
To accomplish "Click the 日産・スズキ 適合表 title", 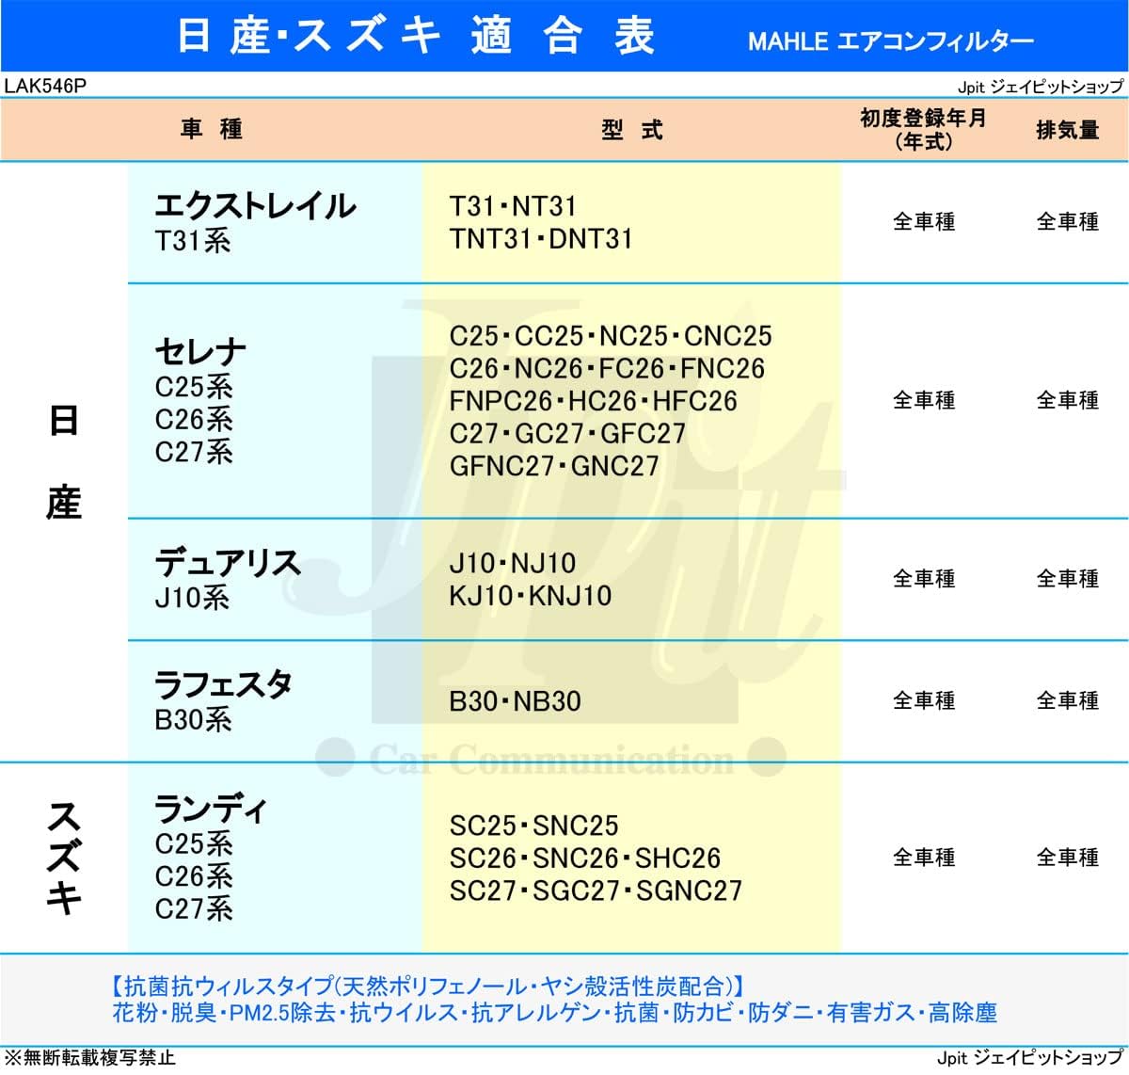I will click(x=415, y=37).
